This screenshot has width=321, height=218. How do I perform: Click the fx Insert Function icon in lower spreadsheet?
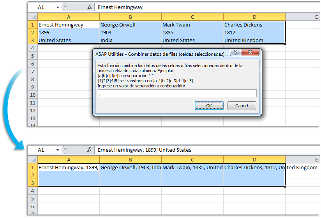(90, 150)
